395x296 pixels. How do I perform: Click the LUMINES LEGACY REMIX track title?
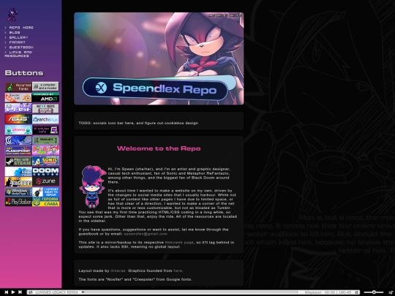(56, 292)
